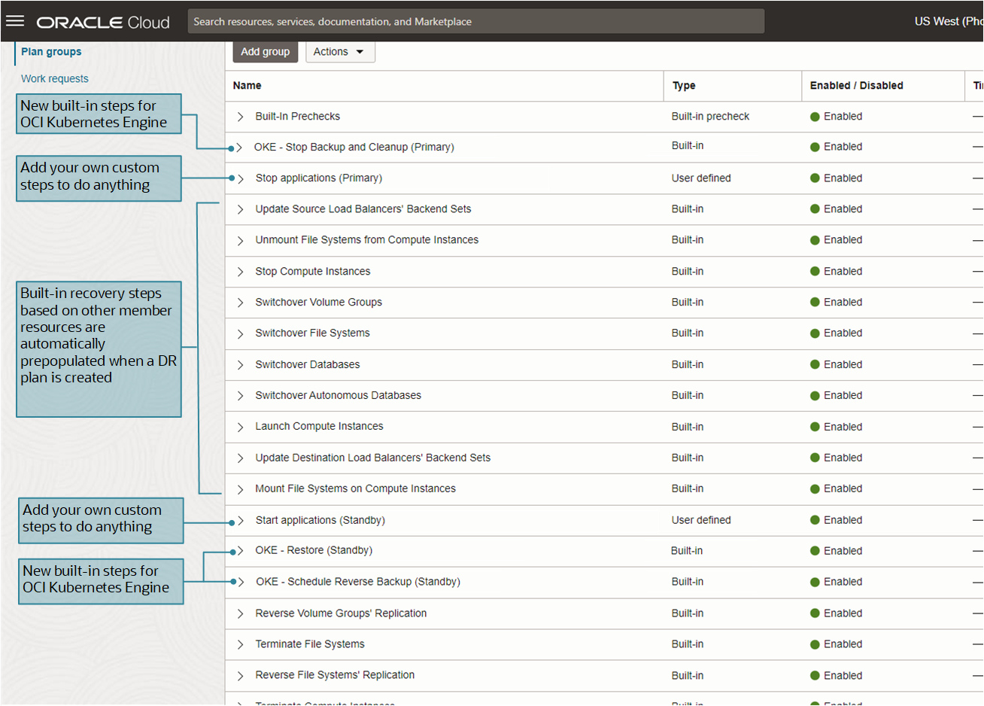984x706 pixels.
Task: Click the Add group button
Action: click(265, 51)
